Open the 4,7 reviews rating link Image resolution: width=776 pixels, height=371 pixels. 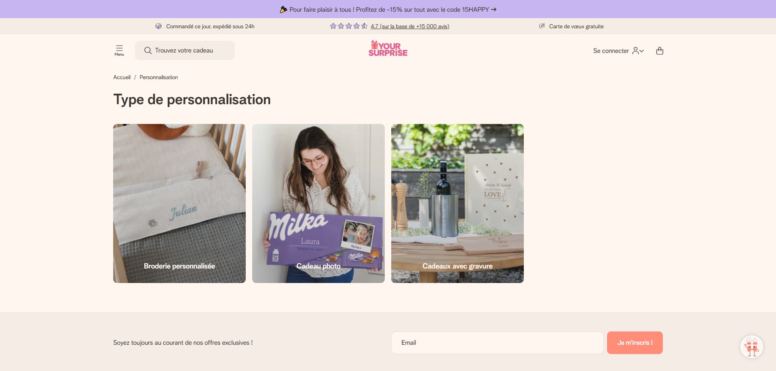tap(410, 26)
